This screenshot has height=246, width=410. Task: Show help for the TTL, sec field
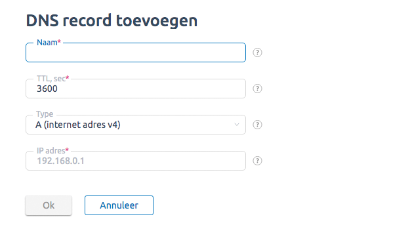pos(257,89)
